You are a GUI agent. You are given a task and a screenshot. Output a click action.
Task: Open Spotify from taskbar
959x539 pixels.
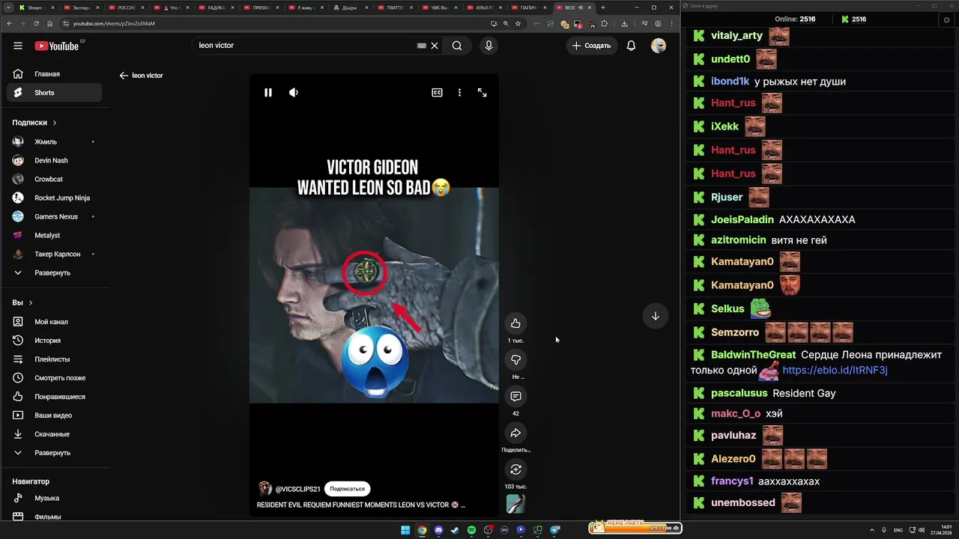tap(471, 530)
